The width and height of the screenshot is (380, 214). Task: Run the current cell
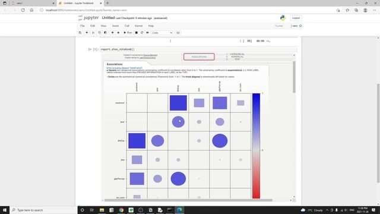128,33
